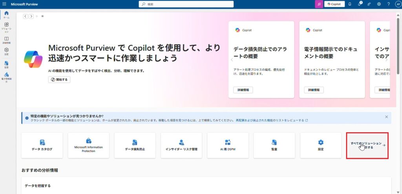Click the pink portal switch icon in header
Viewport: 402px width, 194px height.
[x=319, y=4]
